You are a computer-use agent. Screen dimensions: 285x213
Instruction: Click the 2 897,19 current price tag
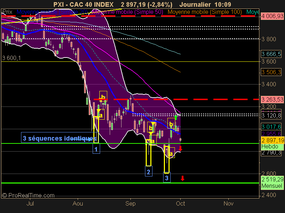click(x=273, y=140)
